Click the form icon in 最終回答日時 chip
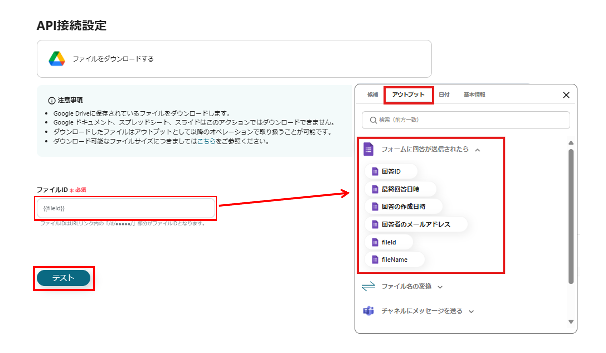The width and height of the screenshot is (606, 353). (x=375, y=189)
